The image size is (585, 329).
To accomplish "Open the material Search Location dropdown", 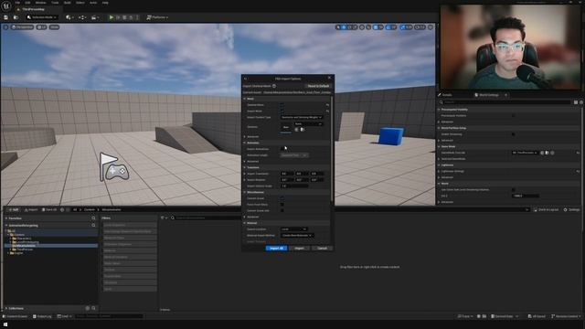I will pyautogui.click(x=294, y=229).
